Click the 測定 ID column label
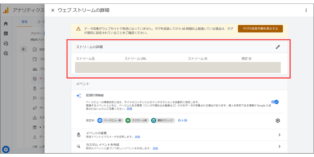This screenshot has width=314, height=157. point(246,59)
